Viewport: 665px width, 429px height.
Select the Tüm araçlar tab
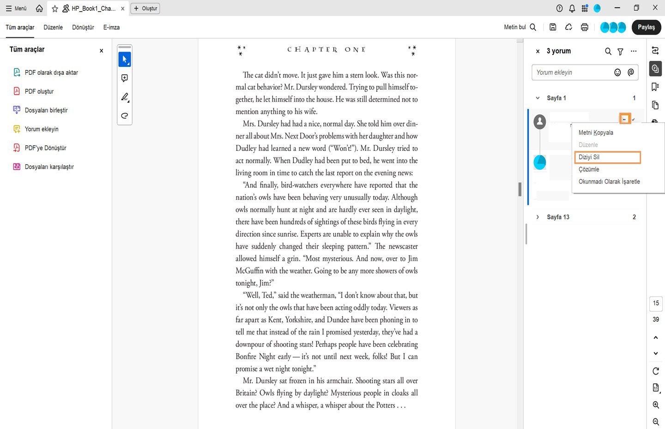(x=20, y=27)
